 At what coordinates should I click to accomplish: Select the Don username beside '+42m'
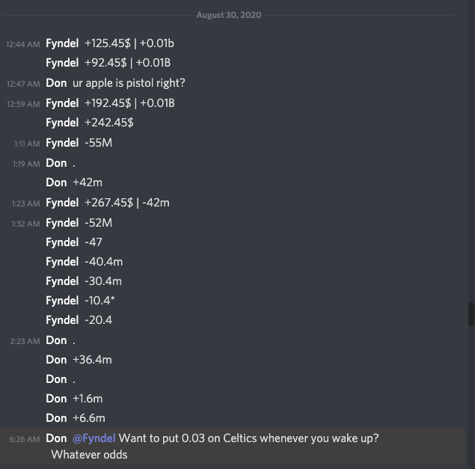pyautogui.click(x=56, y=183)
